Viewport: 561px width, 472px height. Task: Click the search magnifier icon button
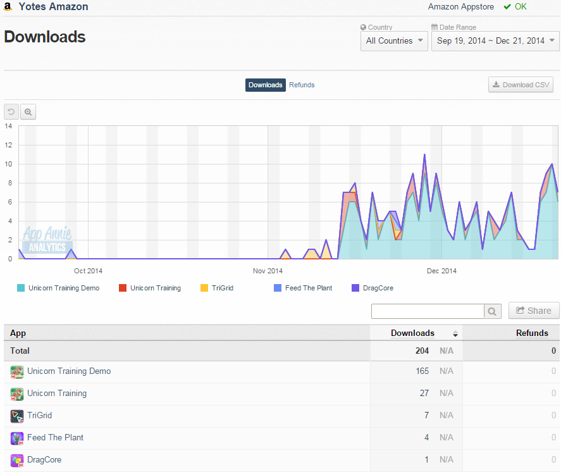492,311
